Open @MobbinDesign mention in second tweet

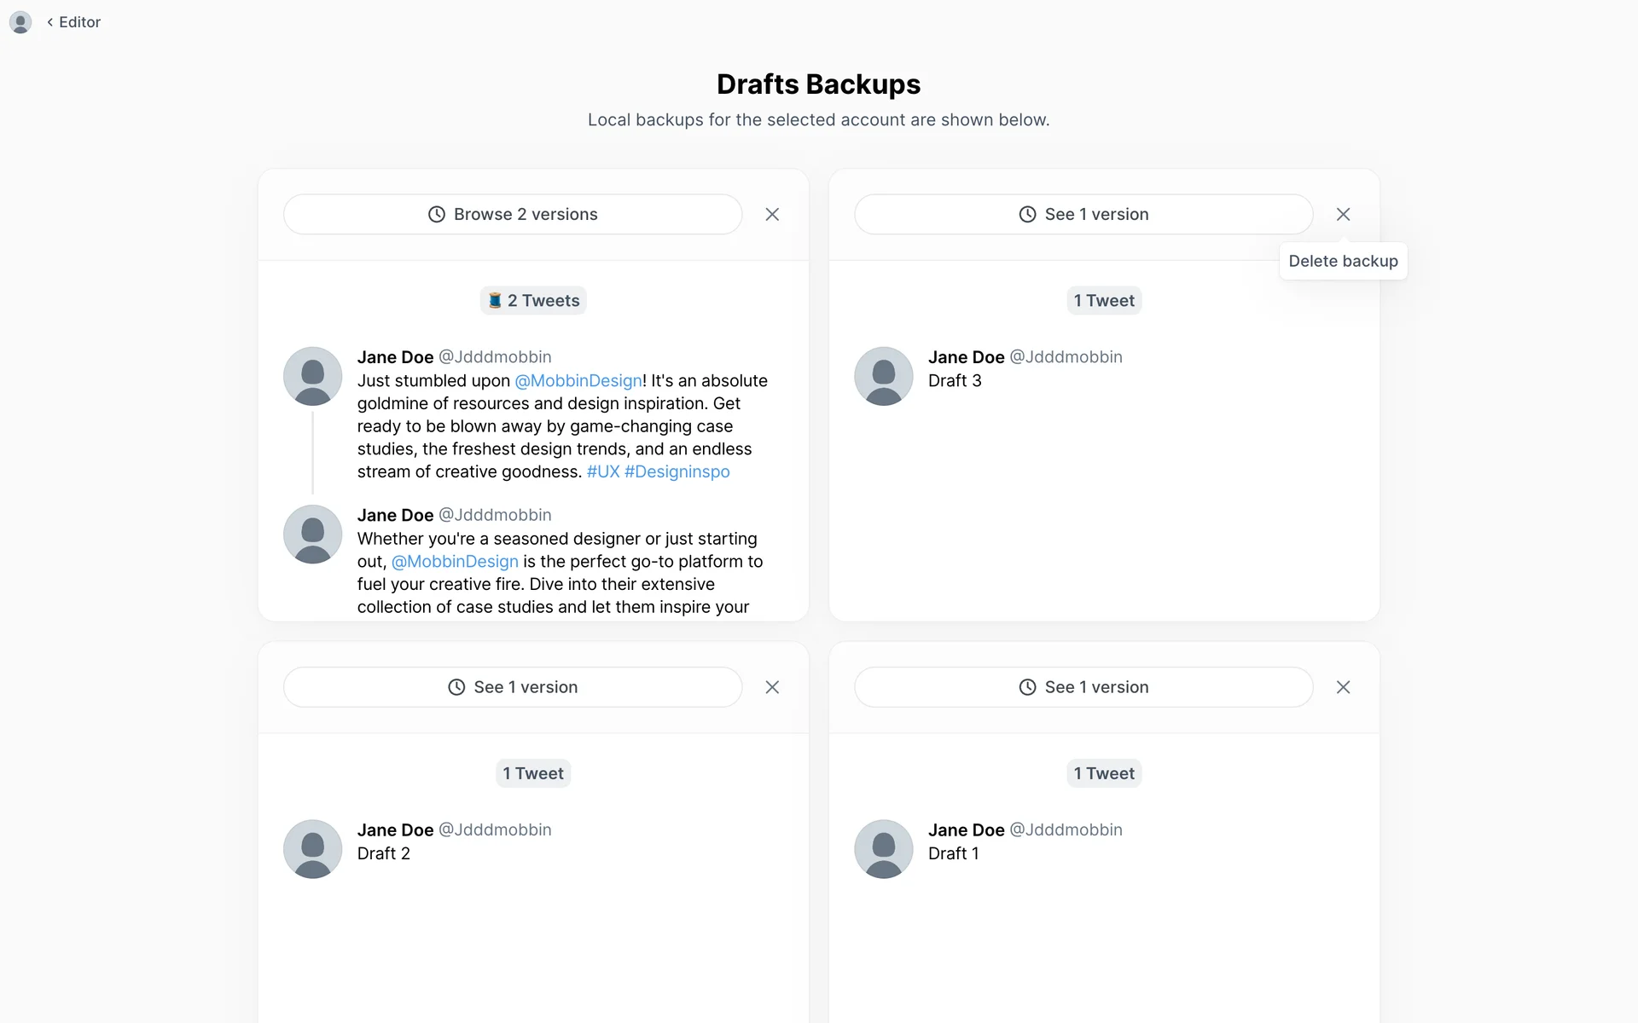click(x=455, y=561)
